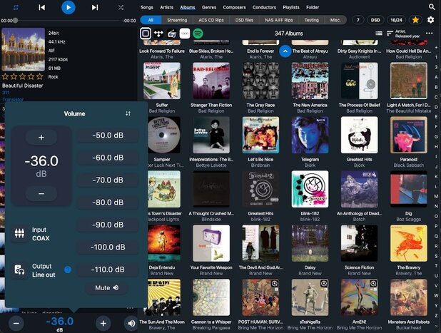The image size is (441, 333).
Task: Open settings gear icon
Action: click(x=430, y=20)
